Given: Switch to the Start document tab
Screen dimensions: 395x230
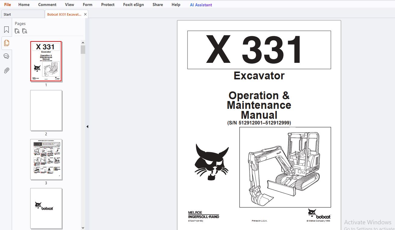Looking at the screenshot, I should tap(23, 14).
